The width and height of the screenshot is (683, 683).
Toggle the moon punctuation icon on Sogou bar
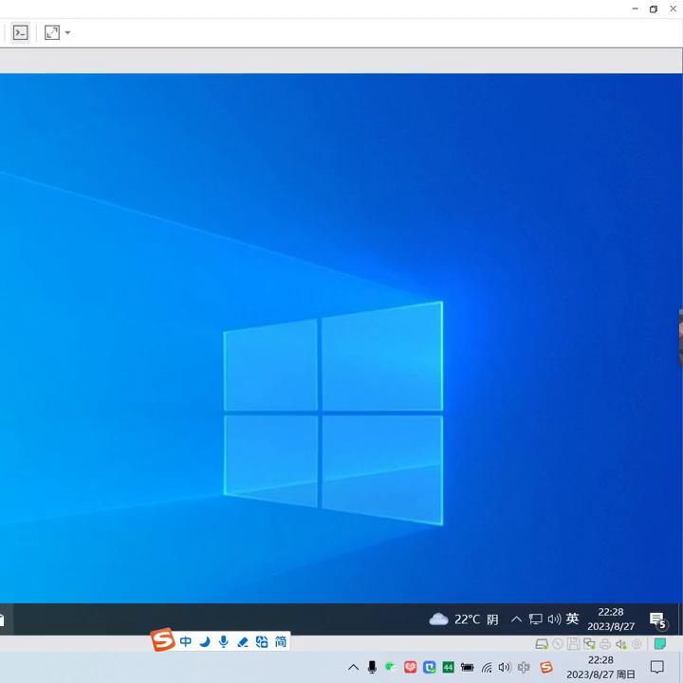205,641
